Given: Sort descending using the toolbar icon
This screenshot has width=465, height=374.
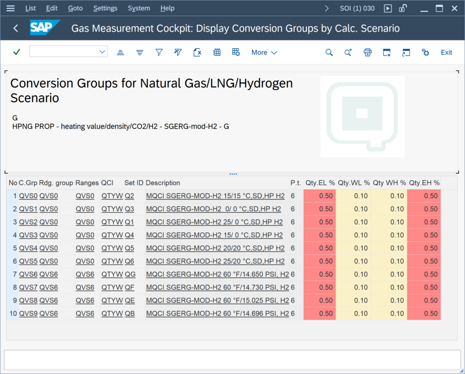Looking at the screenshot, I should (x=140, y=53).
